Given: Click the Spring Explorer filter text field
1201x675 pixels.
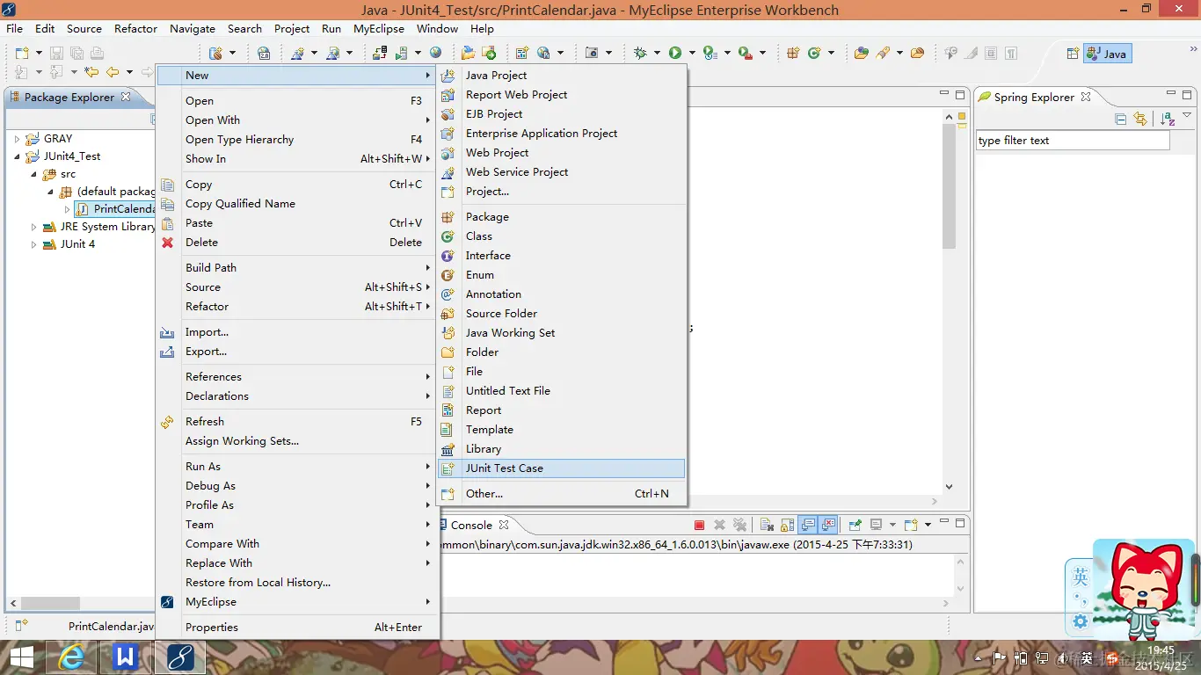Looking at the screenshot, I should pyautogui.click(x=1073, y=141).
